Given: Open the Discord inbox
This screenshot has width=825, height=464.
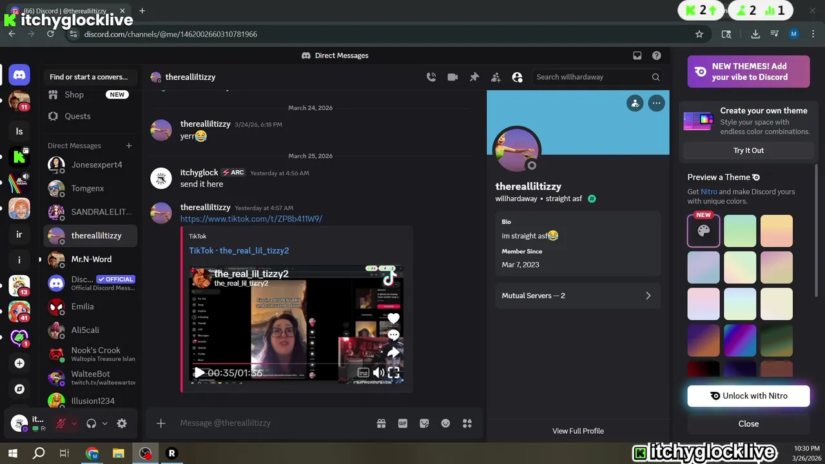Looking at the screenshot, I should pyautogui.click(x=637, y=55).
